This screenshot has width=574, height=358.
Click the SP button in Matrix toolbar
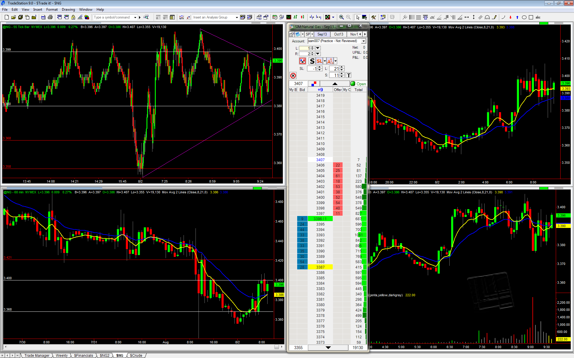pyautogui.click(x=308, y=34)
